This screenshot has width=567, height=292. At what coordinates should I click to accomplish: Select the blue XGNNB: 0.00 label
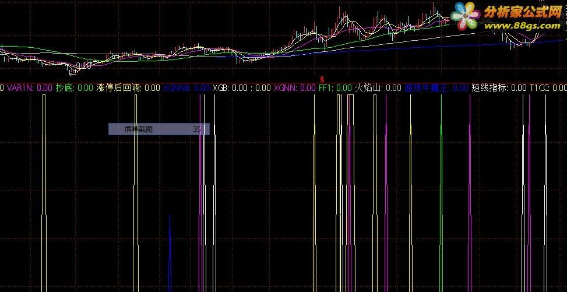point(186,88)
